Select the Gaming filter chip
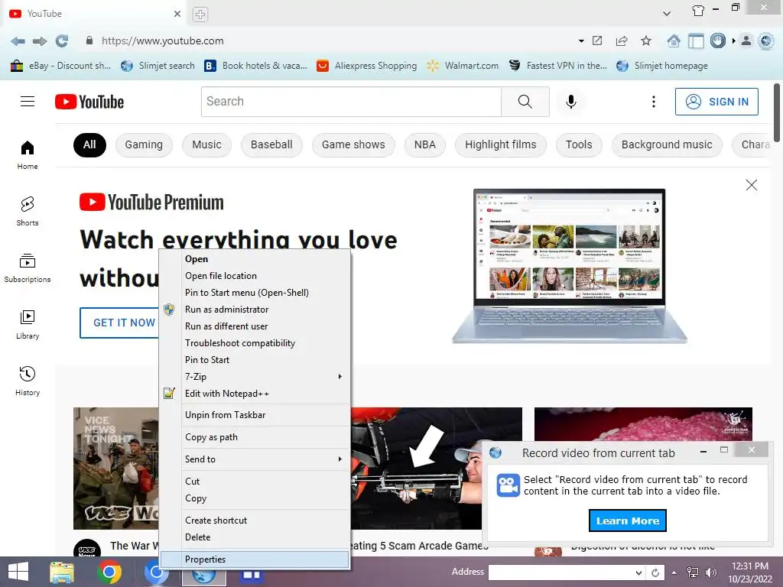The height and width of the screenshot is (587, 783). click(x=144, y=144)
